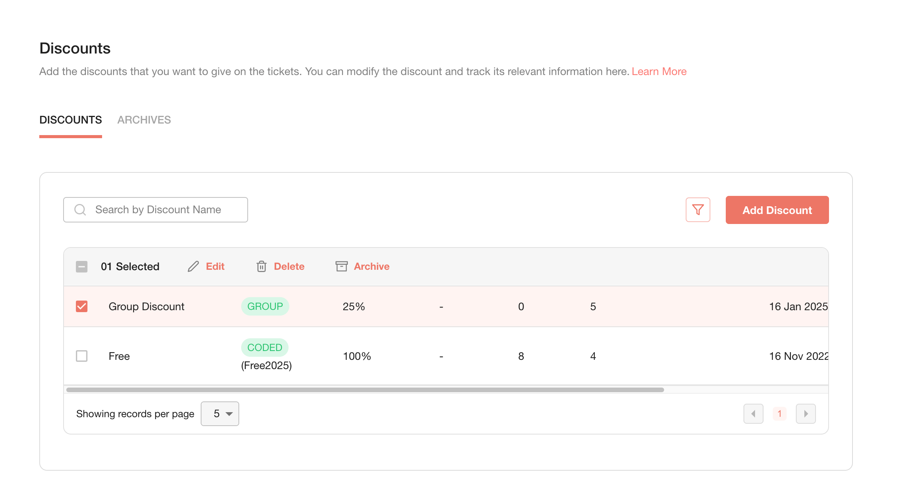Toggle the select-all header checkbox
Image resolution: width=923 pixels, height=478 pixels.
point(82,266)
